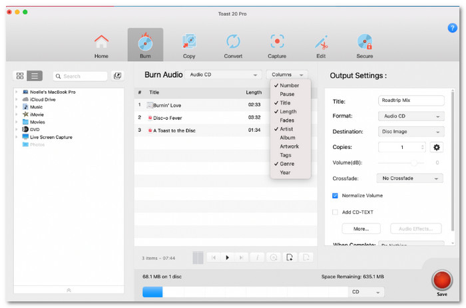Uncheck the Number column option
Viewport: 466px width, 308px height.
(x=290, y=85)
